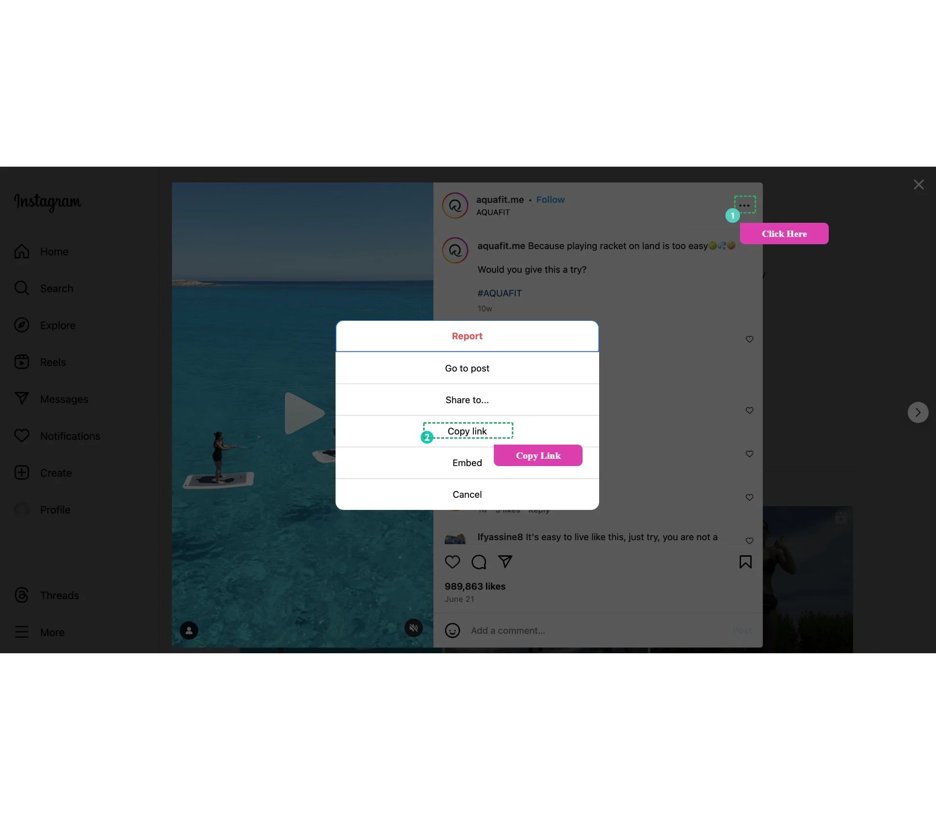The height and width of the screenshot is (819, 936).
Task: Click the Threads icon
Action: coord(21,595)
